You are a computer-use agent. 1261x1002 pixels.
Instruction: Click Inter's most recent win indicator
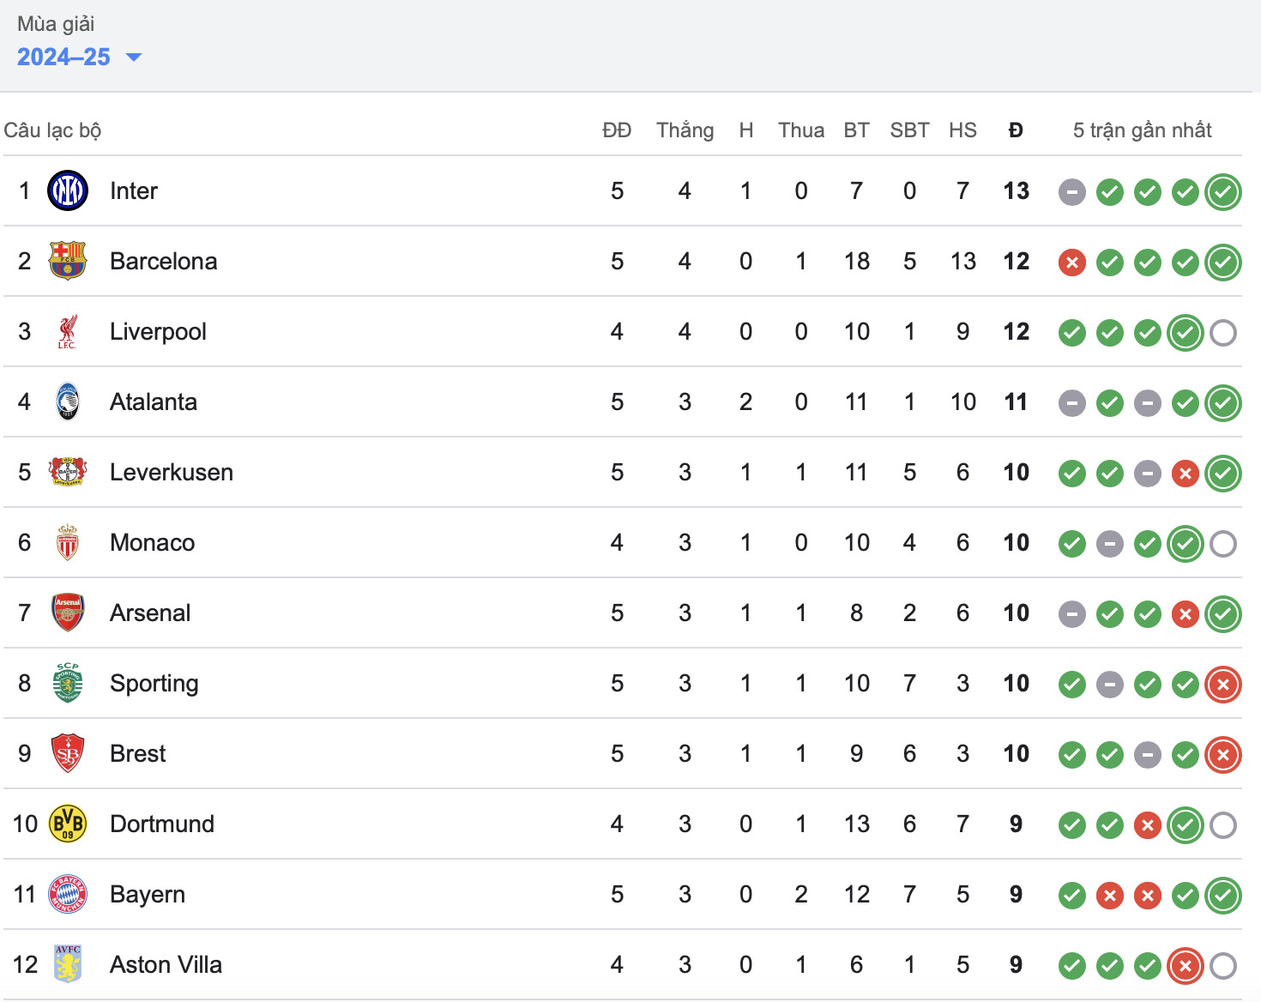pyautogui.click(x=1222, y=192)
